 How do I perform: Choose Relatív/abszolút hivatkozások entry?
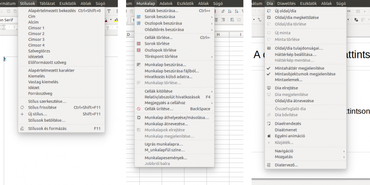pyautogui.click(x=174, y=97)
